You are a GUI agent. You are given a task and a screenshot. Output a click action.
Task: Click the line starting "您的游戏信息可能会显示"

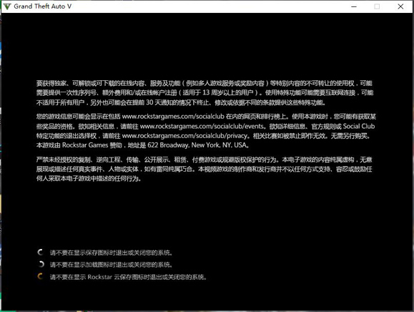(206, 117)
